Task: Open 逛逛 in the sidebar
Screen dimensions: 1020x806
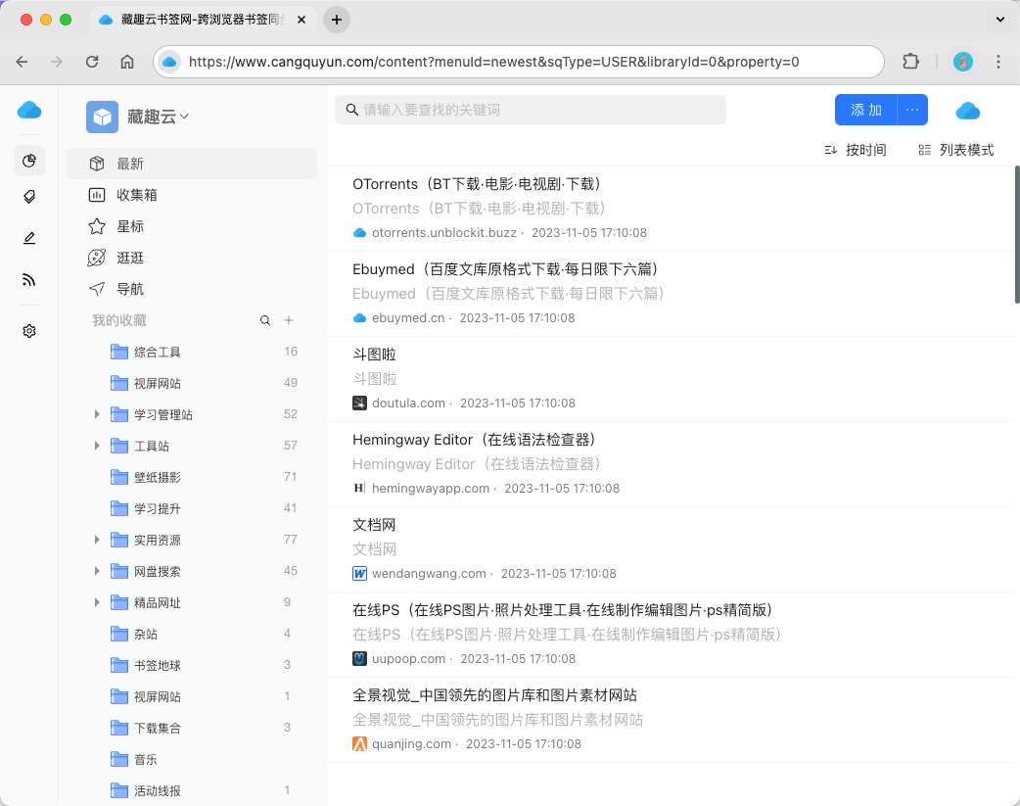Action: click(191, 258)
